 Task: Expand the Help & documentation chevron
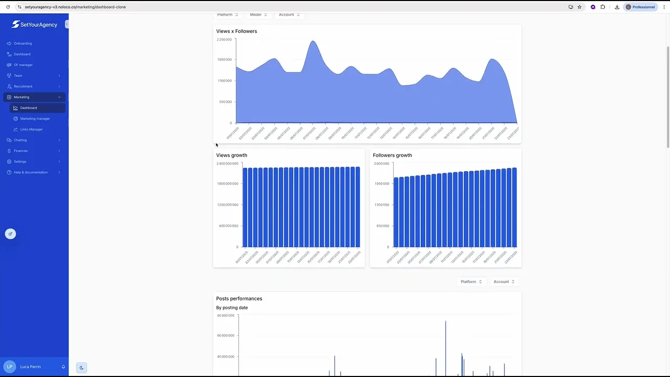pos(59,172)
